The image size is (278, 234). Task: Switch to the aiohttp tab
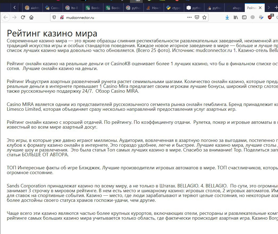[32, 8]
